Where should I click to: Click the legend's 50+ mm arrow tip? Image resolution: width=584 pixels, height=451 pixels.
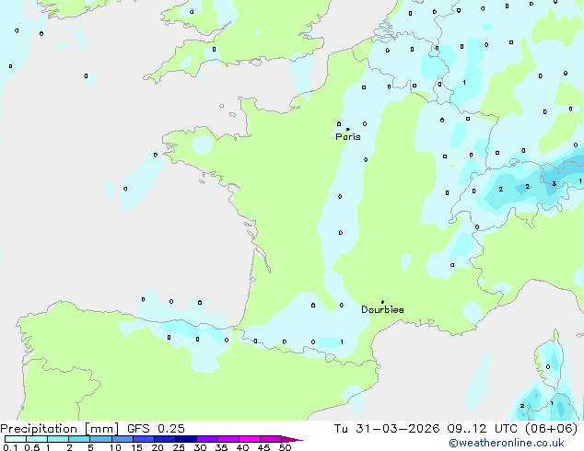coord(292,439)
